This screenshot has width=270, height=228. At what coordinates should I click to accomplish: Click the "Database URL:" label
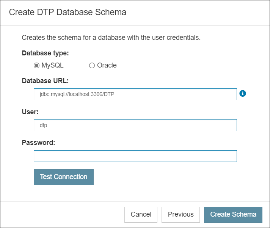pos(45,81)
